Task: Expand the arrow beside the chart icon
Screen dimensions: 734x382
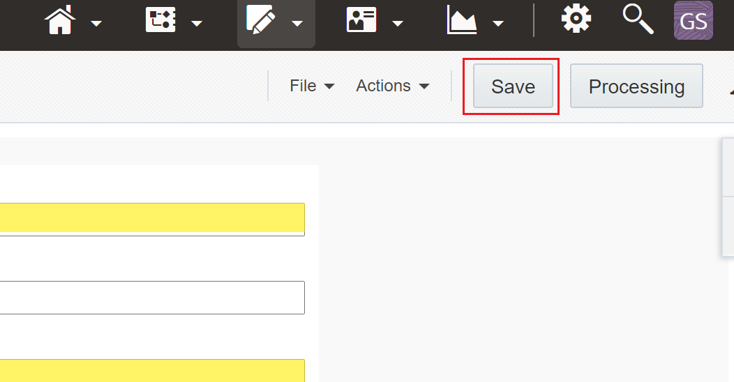Action: (x=499, y=24)
